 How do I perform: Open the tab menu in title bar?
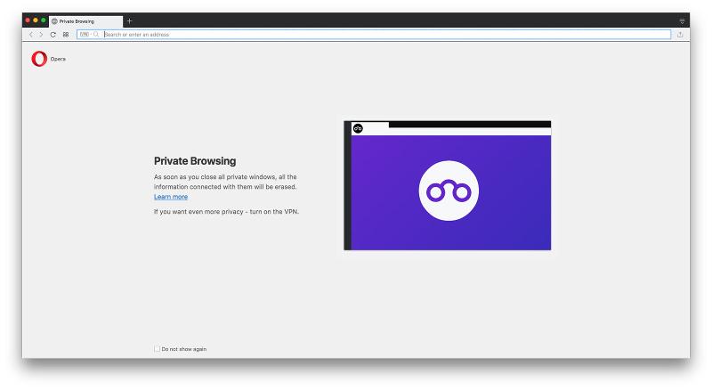(682, 21)
